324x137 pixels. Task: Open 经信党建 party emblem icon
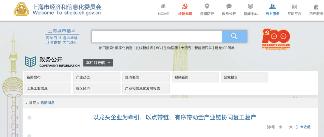pos(185,7)
